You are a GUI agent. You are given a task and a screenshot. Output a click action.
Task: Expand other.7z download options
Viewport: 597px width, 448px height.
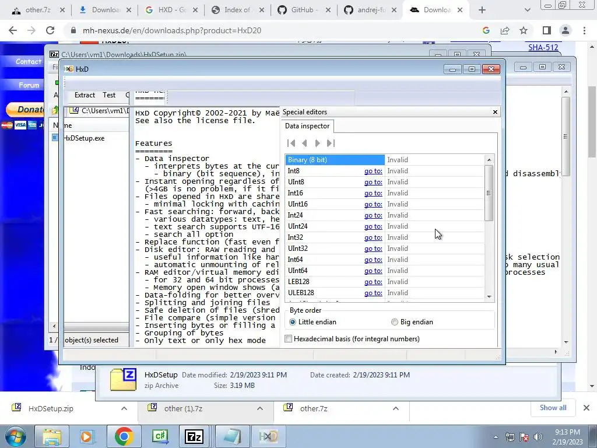coord(396,408)
